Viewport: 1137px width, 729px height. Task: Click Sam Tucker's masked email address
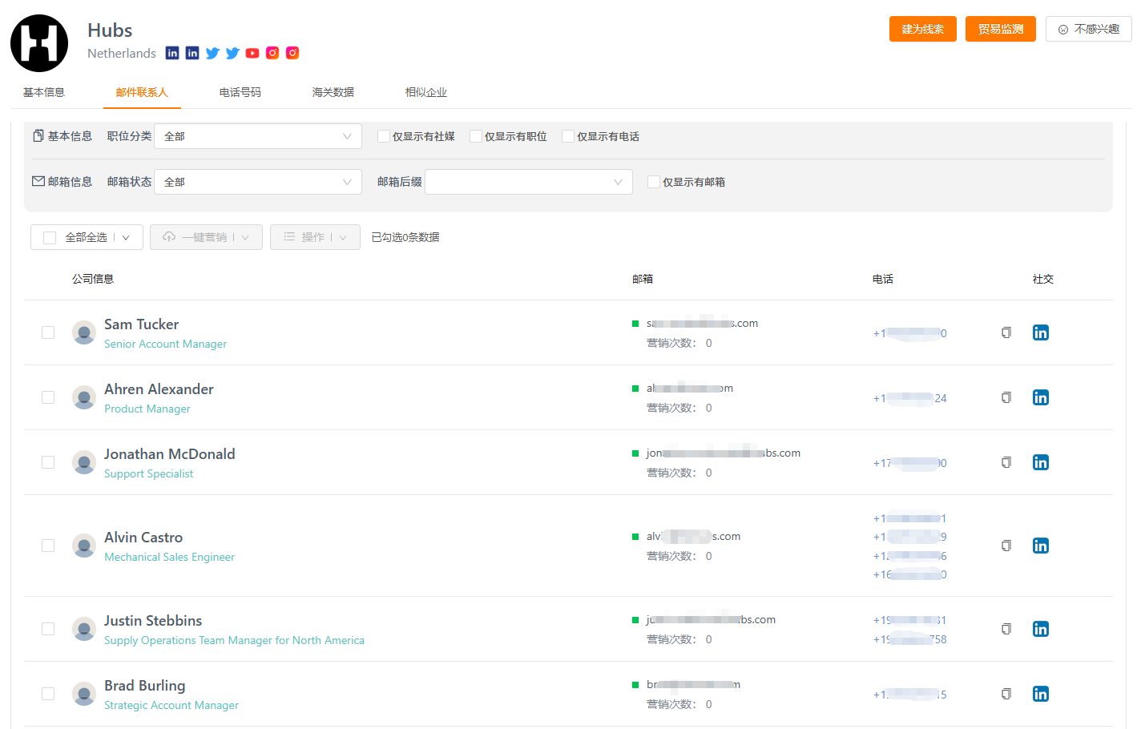click(702, 324)
